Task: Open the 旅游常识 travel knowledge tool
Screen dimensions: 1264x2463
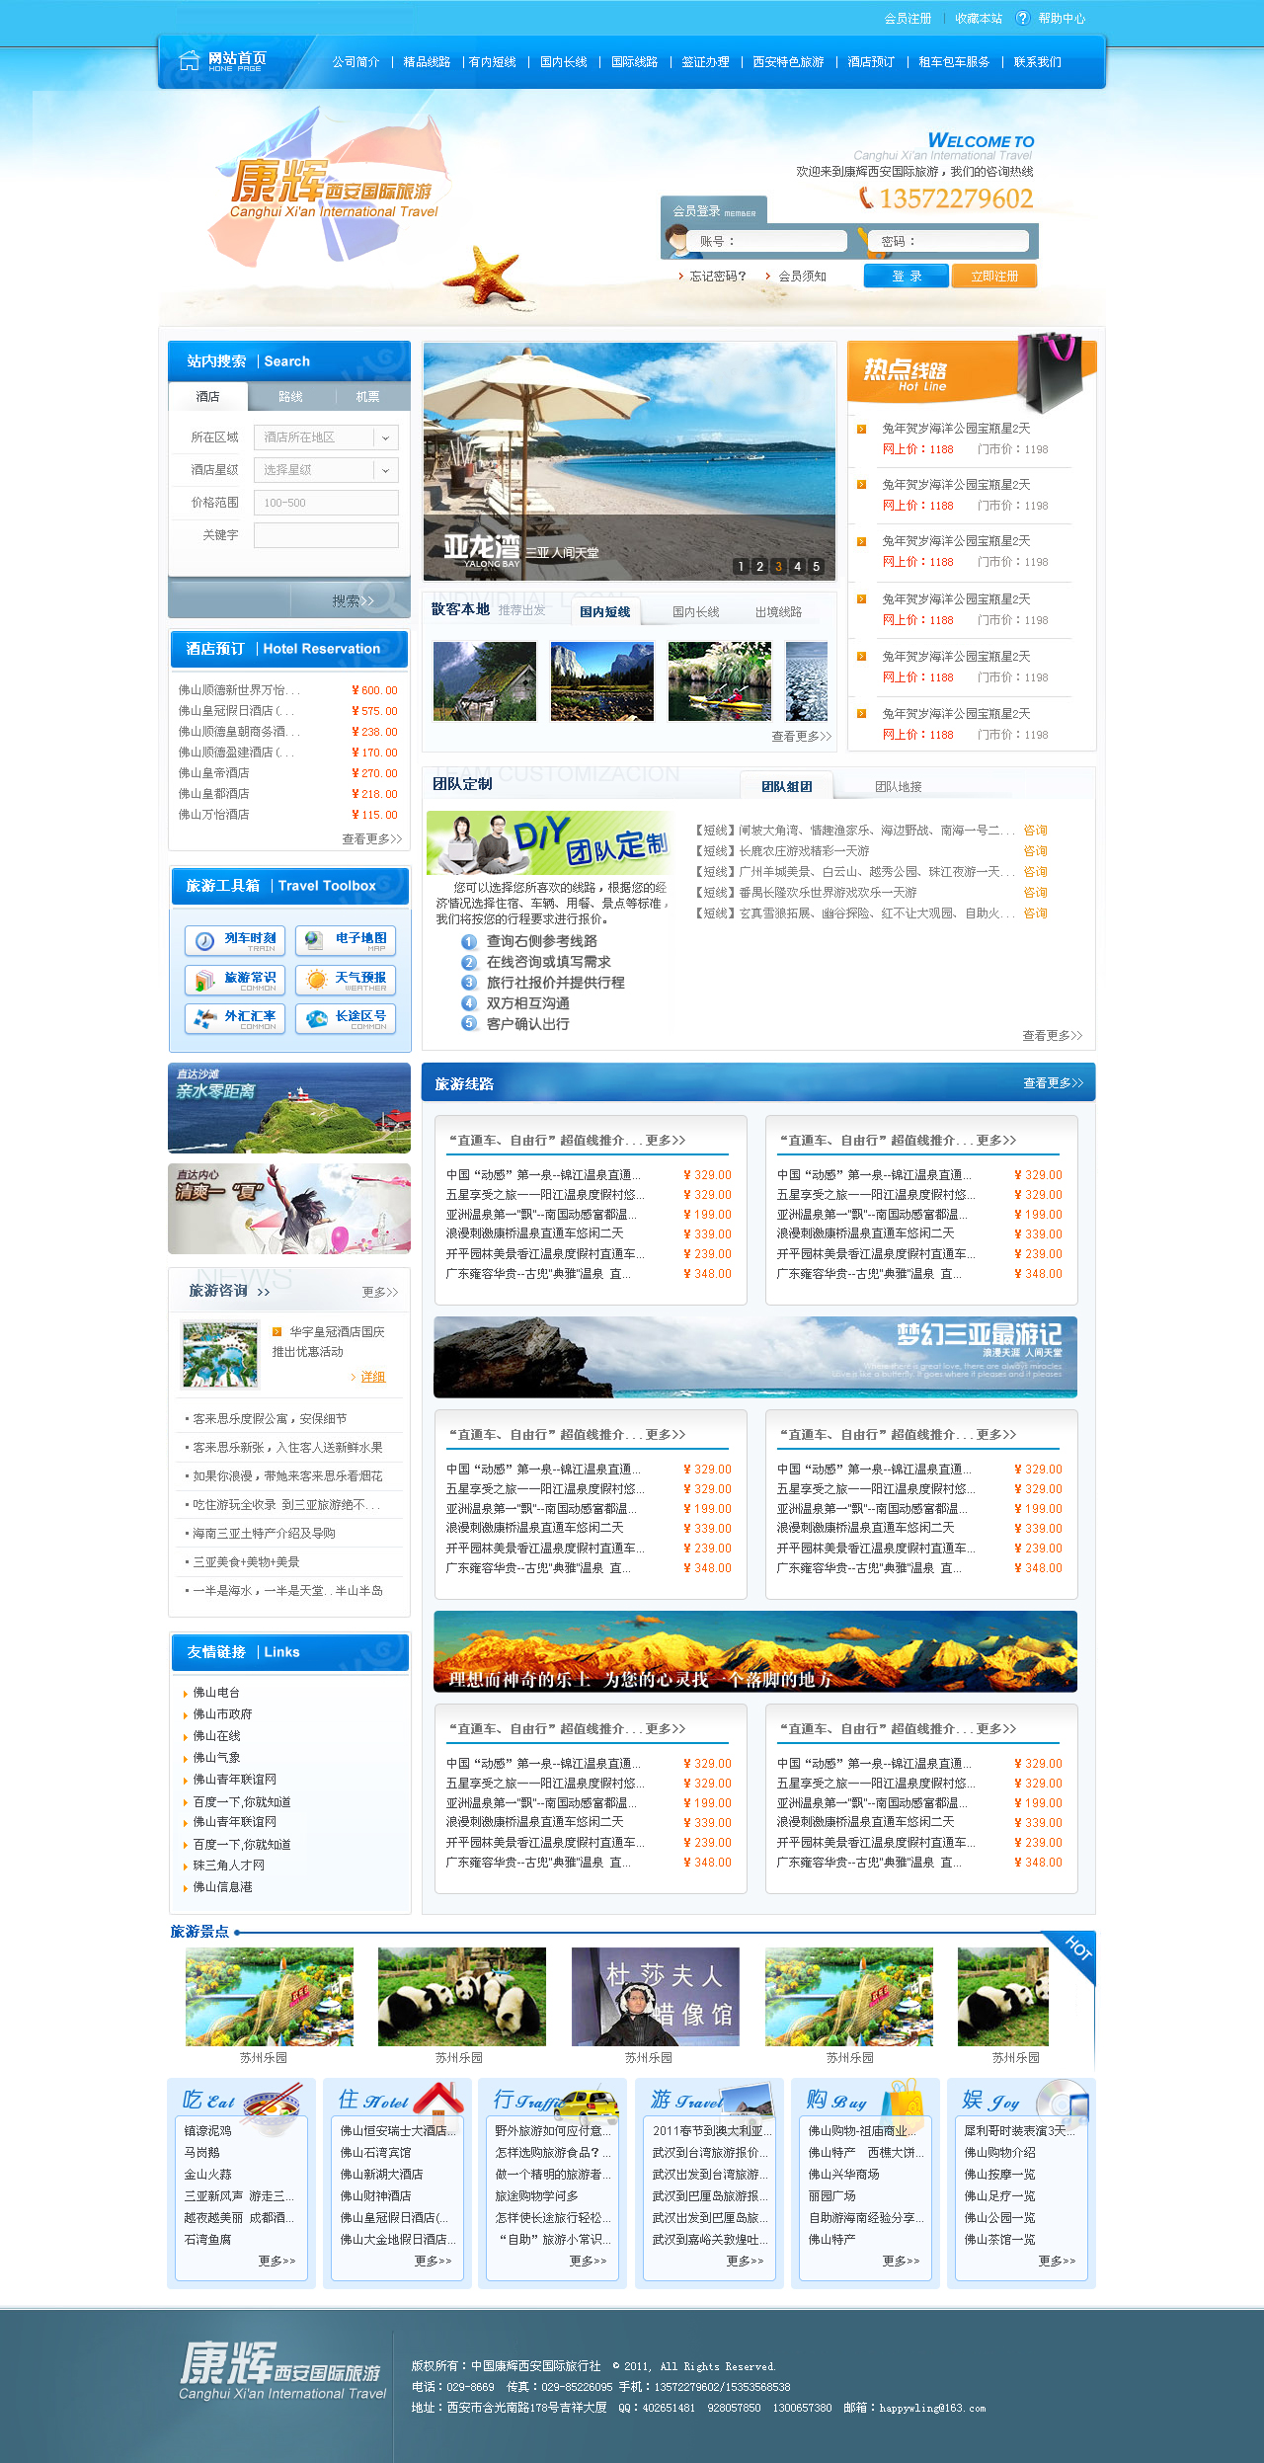Action: pyautogui.click(x=235, y=980)
